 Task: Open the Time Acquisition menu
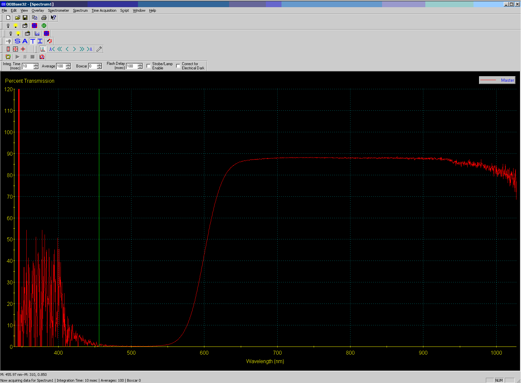point(104,10)
